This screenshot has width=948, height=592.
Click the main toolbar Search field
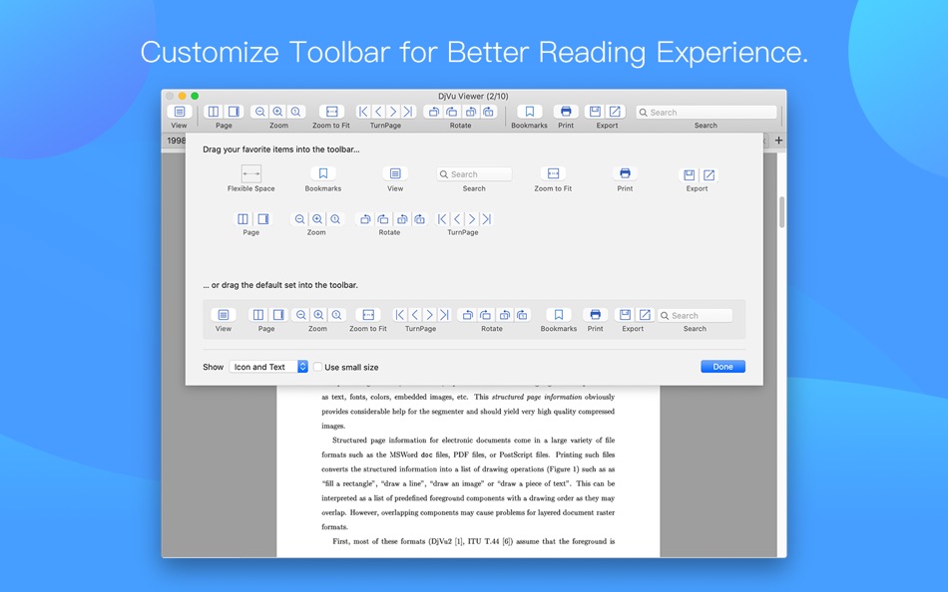pyautogui.click(x=707, y=113)
